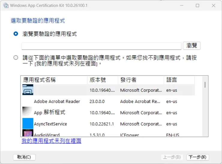Click version 1.5.31.0 cell

(97, 135)
